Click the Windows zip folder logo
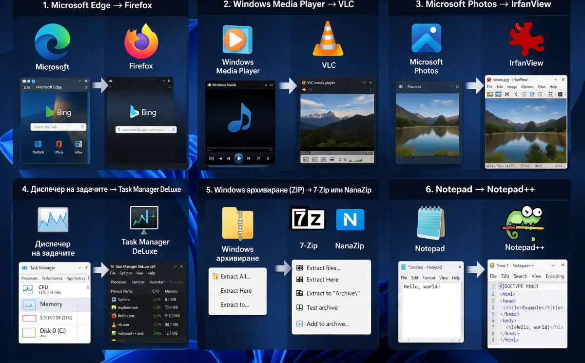This screenshot has height=363, width=585. pyautogui.click(x=237, y=224)
